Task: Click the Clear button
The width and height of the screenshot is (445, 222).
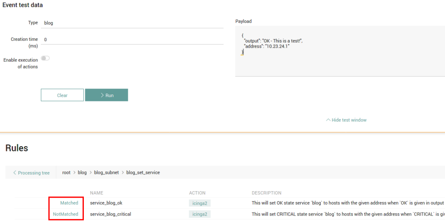Action: point(62,95)
